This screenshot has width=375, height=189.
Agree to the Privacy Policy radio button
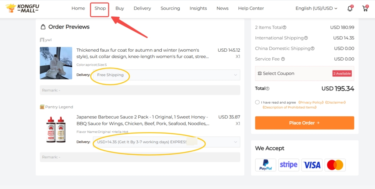point(257,102)
